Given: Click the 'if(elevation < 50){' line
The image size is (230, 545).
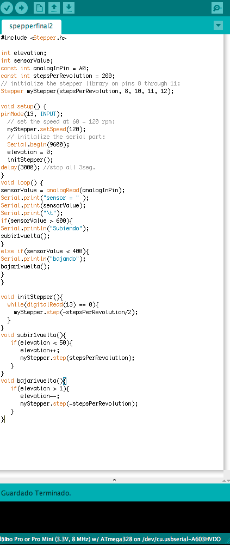Looking at the screenshot, I should click(x=42, y=343).
